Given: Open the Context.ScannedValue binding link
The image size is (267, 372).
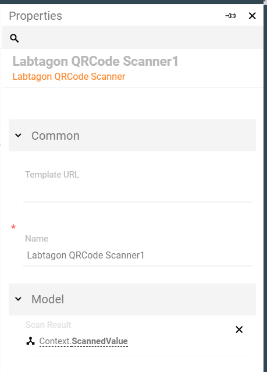Looking at the screenshot, I should [83, 341].
